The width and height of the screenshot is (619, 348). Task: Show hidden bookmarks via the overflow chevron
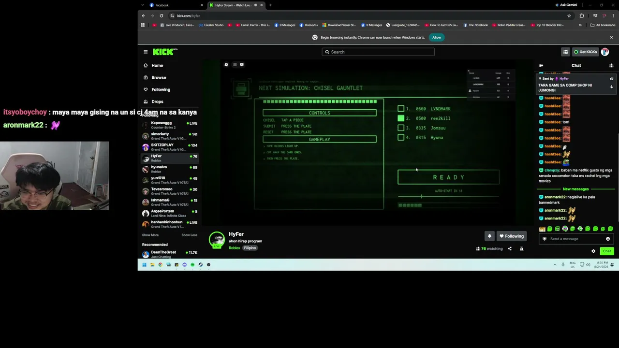[x=580, y=25]
